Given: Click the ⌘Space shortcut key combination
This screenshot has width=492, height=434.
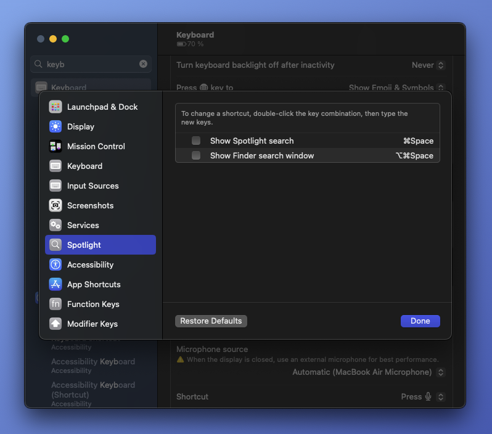Looking at the screenshot, I should pos(418,141).
